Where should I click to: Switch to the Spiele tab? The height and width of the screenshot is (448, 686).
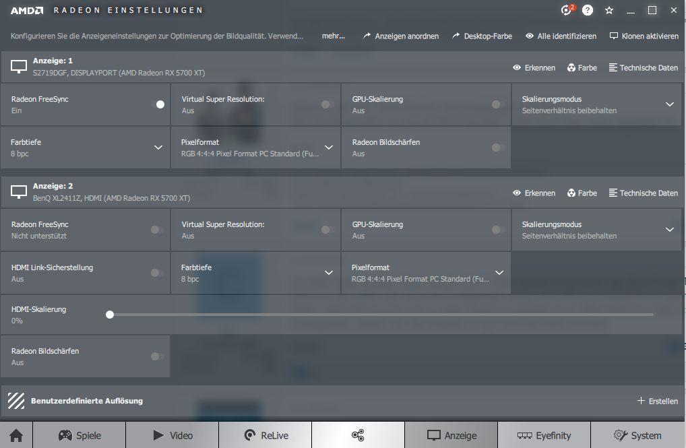(80, 435)
